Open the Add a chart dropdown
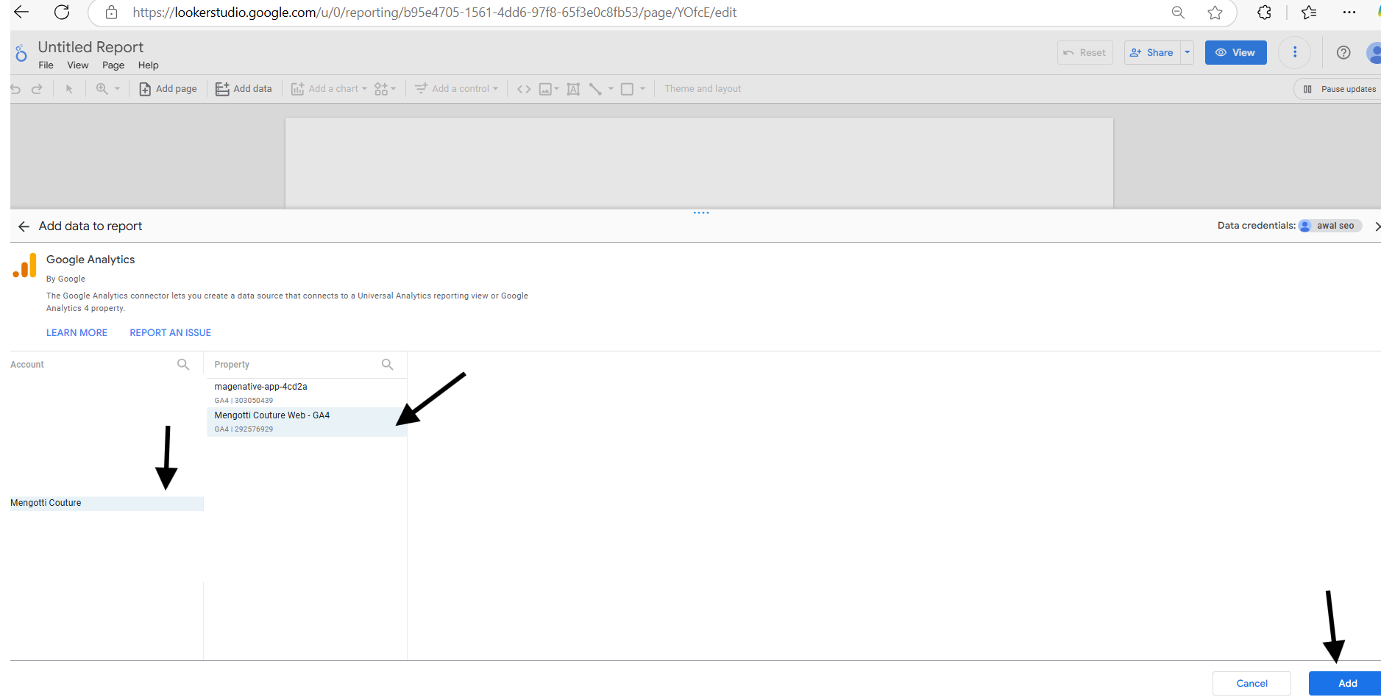The image size is (1381, 697). tap(329, 89)
